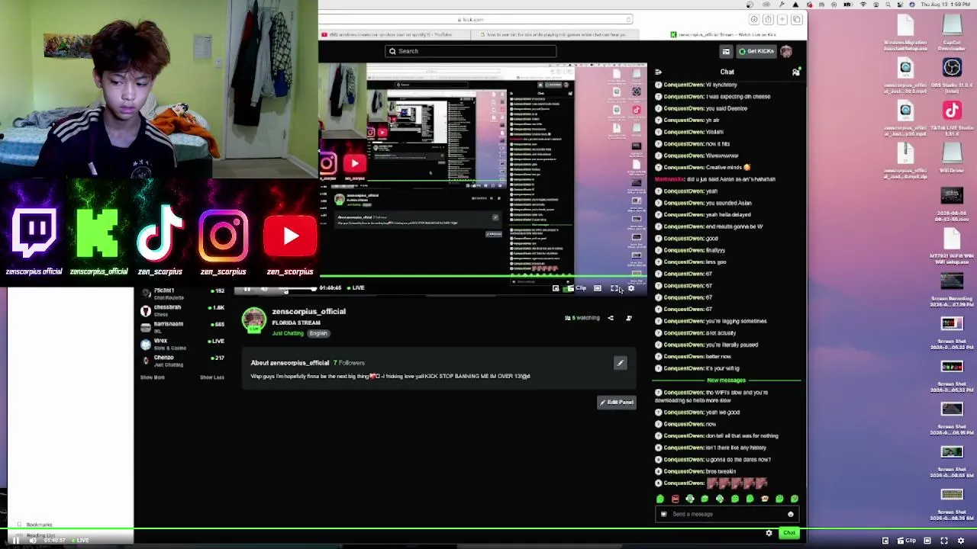This screenshot has width=977, height=549.
Task: Open inner player settings gear
Action: [630, 288]
